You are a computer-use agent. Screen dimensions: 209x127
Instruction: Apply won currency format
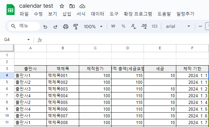point(113,26)
